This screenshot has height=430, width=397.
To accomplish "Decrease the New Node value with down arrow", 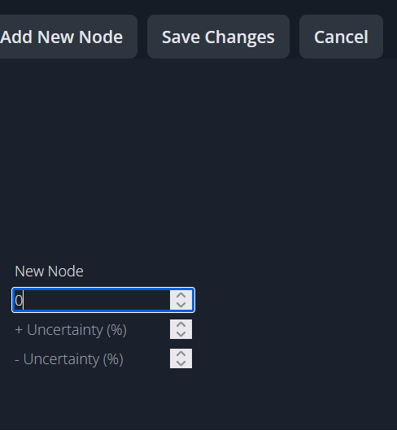I will coord(181,305).
